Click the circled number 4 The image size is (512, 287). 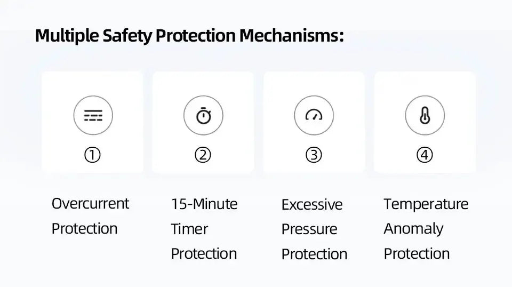tap(425, 155)
